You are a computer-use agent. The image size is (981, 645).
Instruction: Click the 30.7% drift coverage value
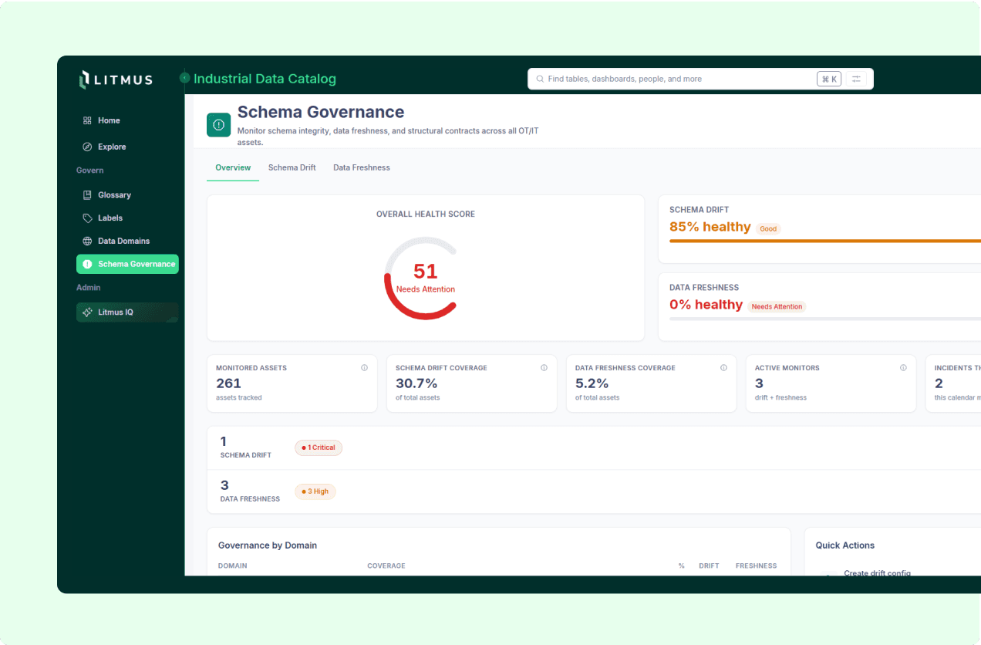click(x=416, y=383)
